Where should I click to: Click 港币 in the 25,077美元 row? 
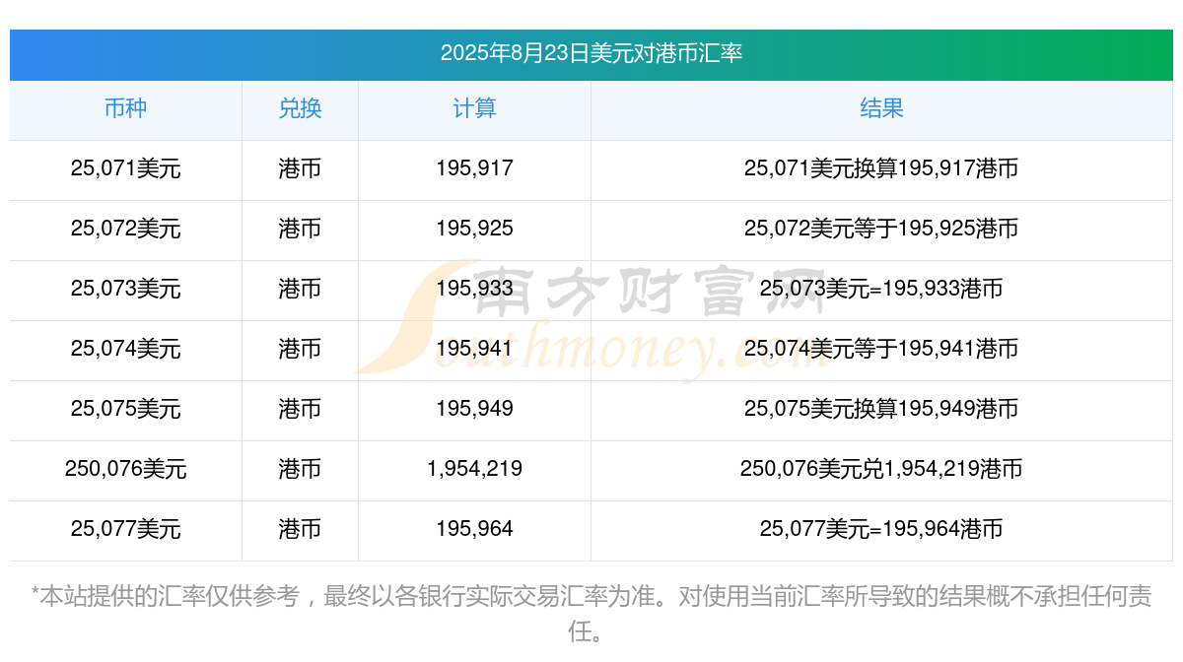point(300,529)
